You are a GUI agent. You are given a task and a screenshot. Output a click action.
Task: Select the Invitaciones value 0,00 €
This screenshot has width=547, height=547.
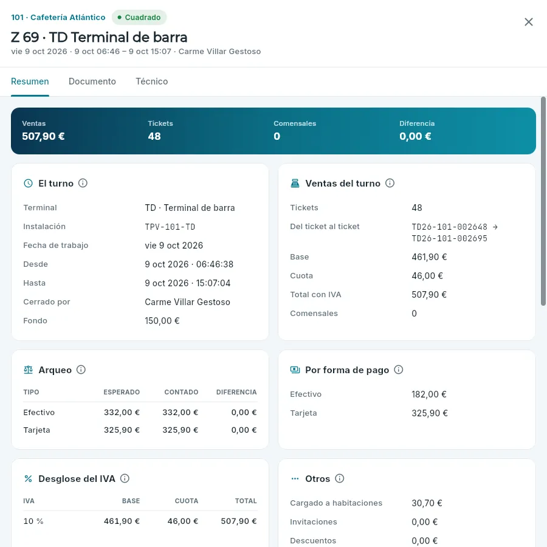(x=425, y=522)
